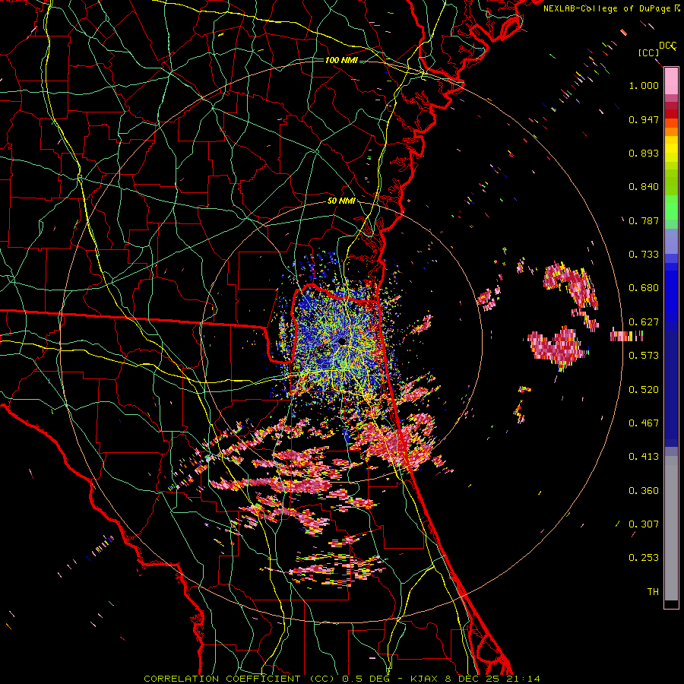Viewport: 684px width, 684px height.
Task: Click the 0.253 scale label
Action: point(644,558)
